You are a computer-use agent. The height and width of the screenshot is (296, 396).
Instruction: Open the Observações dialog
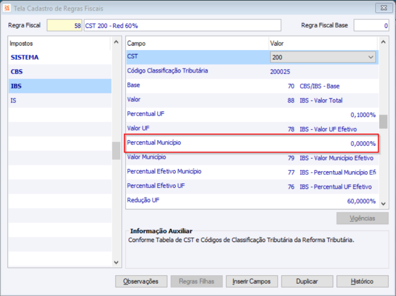tap(141, 281)
